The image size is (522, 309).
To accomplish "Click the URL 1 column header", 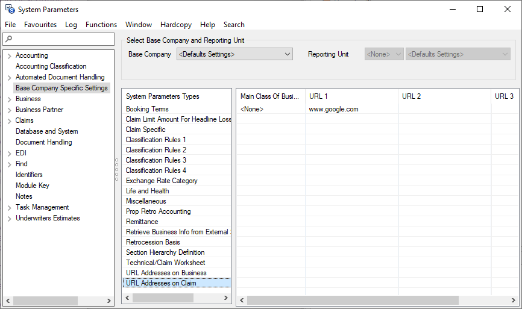I will [x=351, y=96].
